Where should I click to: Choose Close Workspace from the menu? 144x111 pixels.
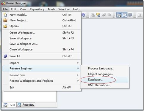coord(41,49)
